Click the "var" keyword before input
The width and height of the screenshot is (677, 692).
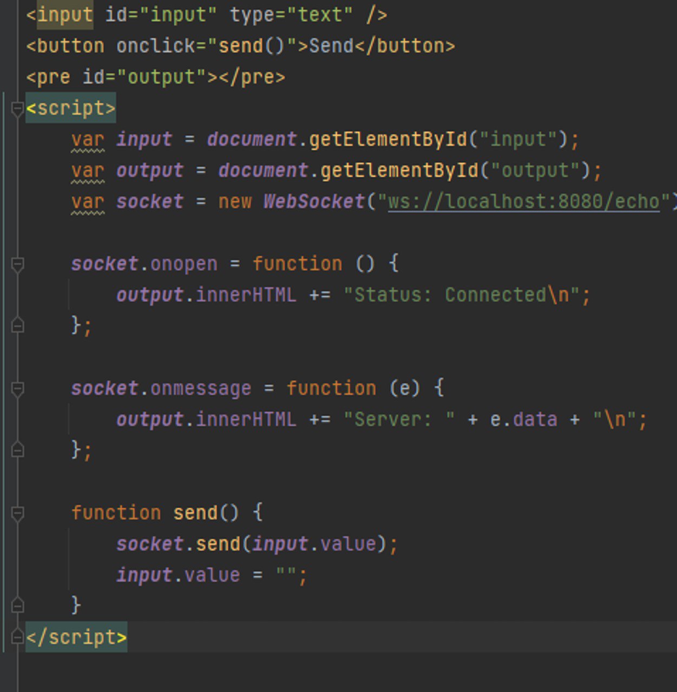pyautogui.click(x=88, y=139)
